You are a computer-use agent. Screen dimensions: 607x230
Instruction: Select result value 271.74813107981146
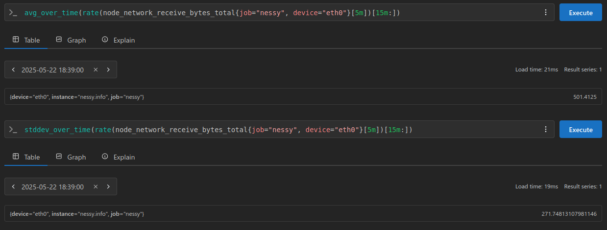569,214
